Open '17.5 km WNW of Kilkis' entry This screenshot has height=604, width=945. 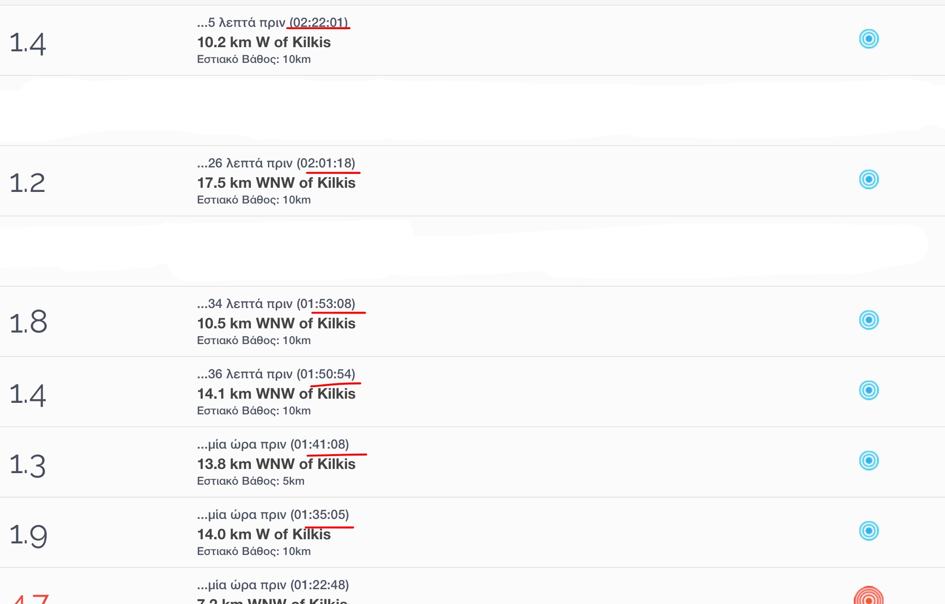coord(276,183)
